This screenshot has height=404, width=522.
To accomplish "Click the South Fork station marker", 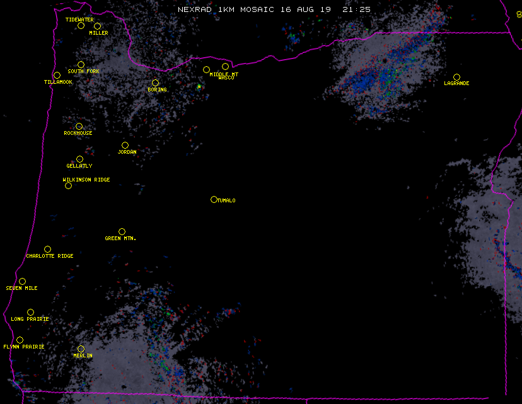I will coord(81,64).
